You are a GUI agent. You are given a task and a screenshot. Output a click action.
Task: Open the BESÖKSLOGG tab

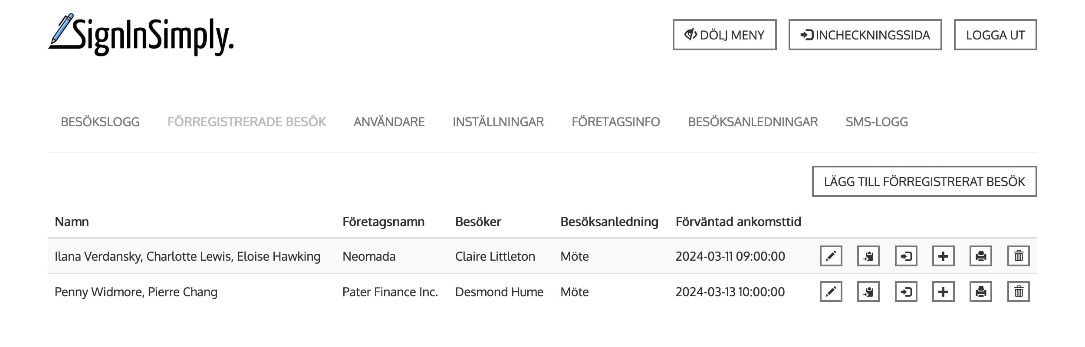pos(100,122)
